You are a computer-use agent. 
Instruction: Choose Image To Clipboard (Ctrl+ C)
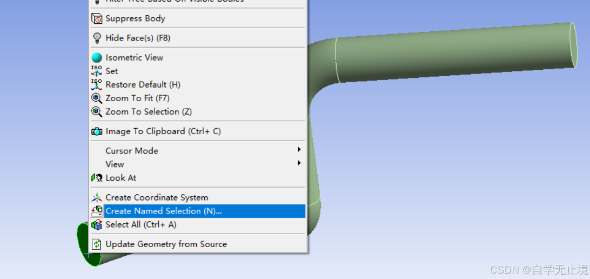coord(198,131)
